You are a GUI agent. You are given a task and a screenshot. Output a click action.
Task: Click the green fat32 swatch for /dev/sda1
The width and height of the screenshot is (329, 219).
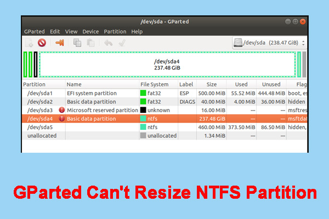[143, 93]
